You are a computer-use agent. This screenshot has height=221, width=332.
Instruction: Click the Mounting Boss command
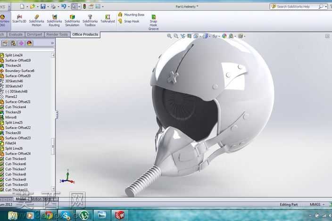pos(131,15)
